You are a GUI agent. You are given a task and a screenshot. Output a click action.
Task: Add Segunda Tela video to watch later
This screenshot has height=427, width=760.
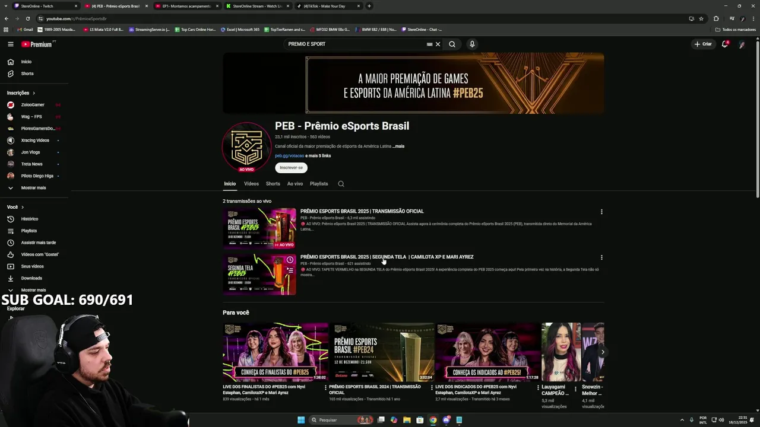point(290,260)
